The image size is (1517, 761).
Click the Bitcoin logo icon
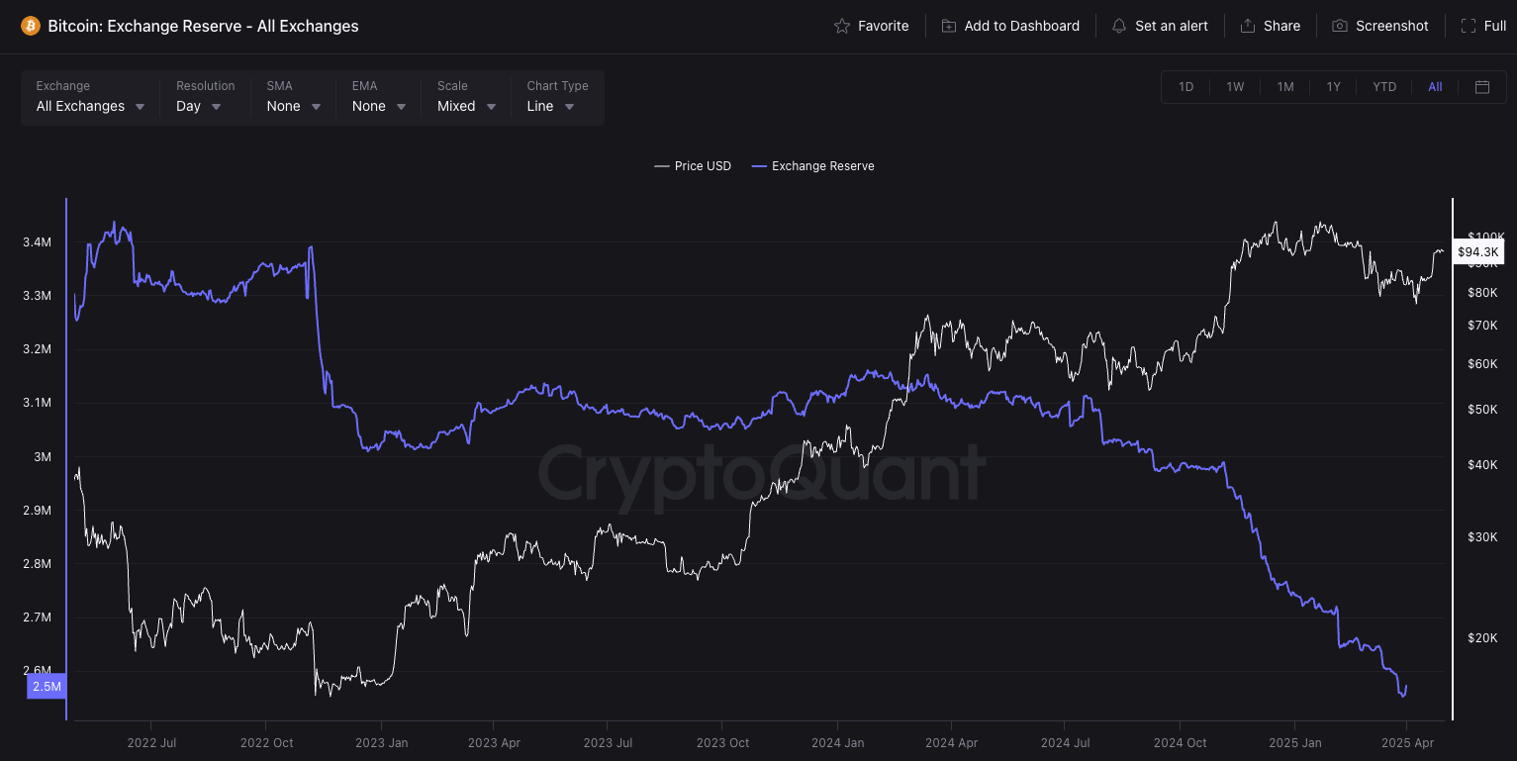(31, 26)
